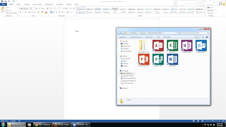Open the PowerPoint 2013 shortcut icon
This screenshot has width=226, height=127.
[x=144, y=59]
